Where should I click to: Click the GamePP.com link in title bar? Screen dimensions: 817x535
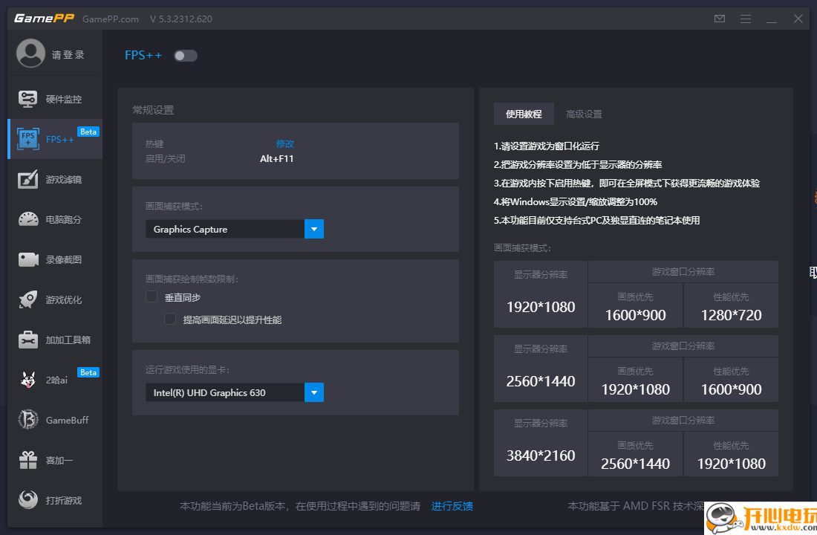click(111, 19)
